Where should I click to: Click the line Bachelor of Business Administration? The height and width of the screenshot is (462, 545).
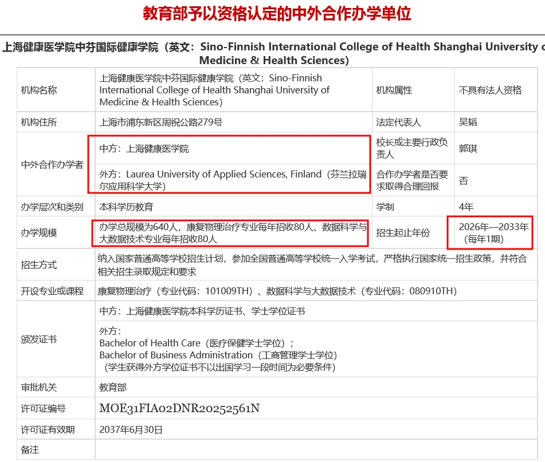(x=218, y=355)
